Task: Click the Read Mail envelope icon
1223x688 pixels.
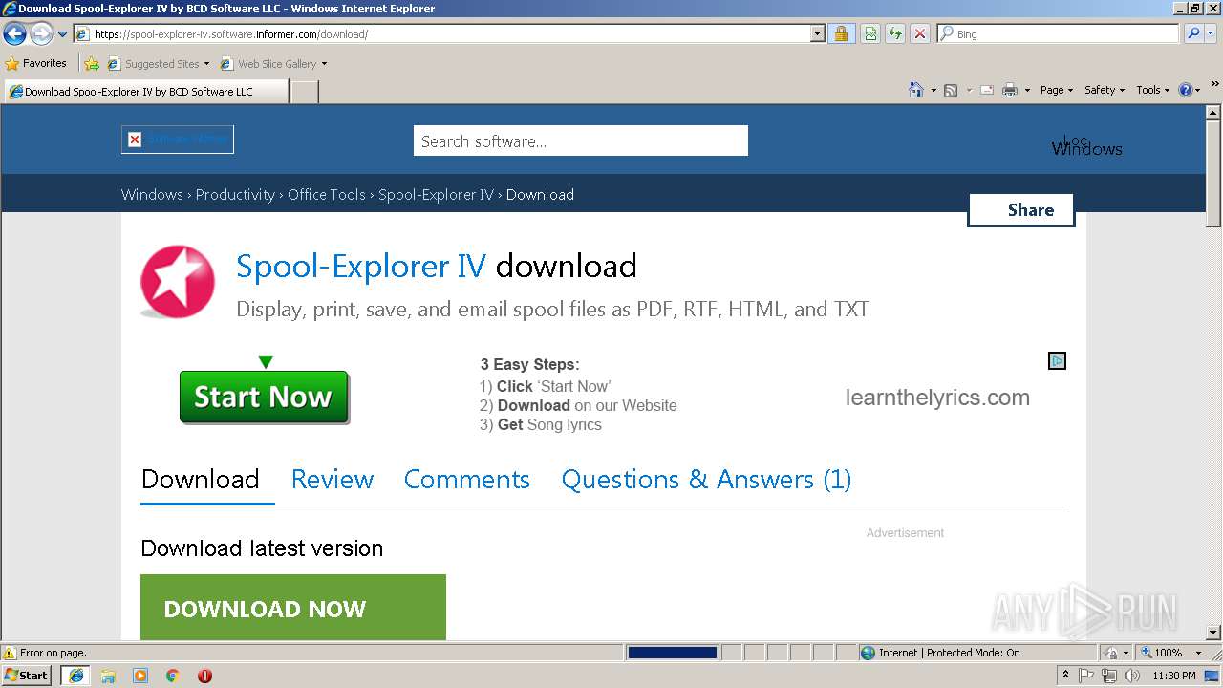Action: pyautogui.click(x=987, y=90)
